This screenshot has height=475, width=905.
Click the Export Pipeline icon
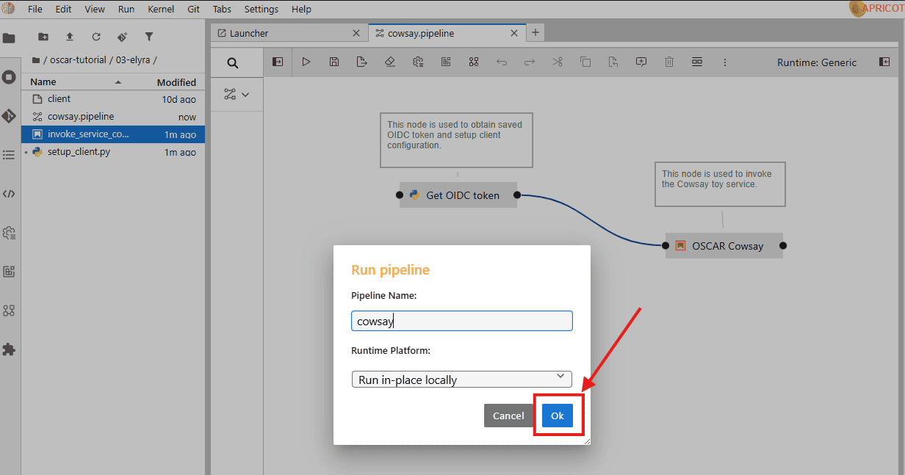tap(362, 62)
